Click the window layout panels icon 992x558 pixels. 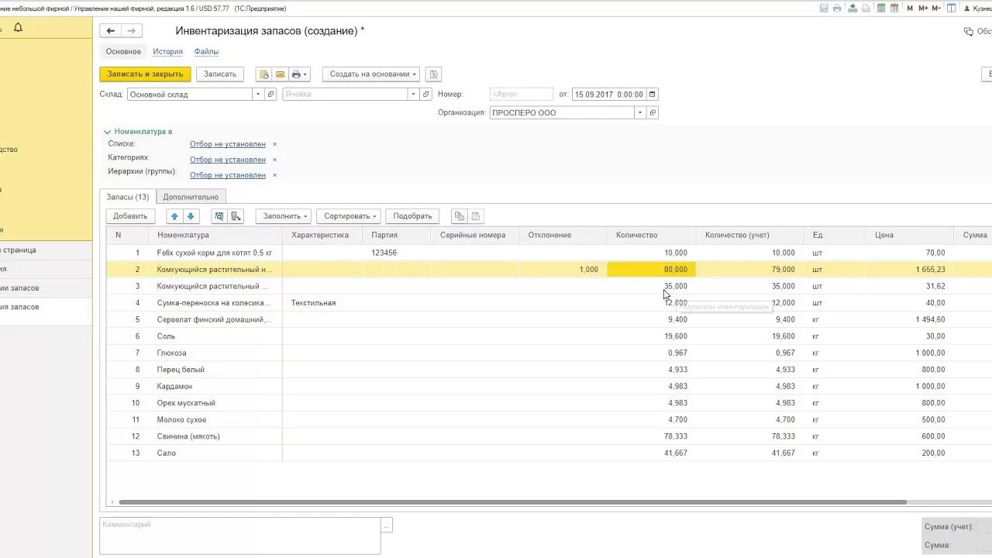(x=951, y=9)
